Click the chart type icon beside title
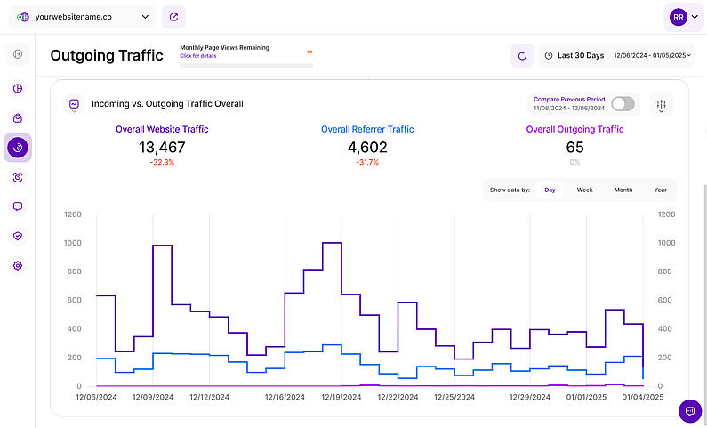The image size is (707, 428). click(74, 105)
